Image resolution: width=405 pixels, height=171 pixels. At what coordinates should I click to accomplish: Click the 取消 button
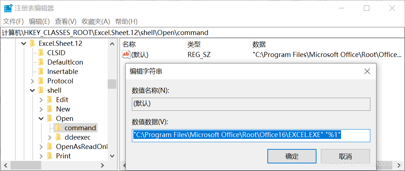[345, 156]
